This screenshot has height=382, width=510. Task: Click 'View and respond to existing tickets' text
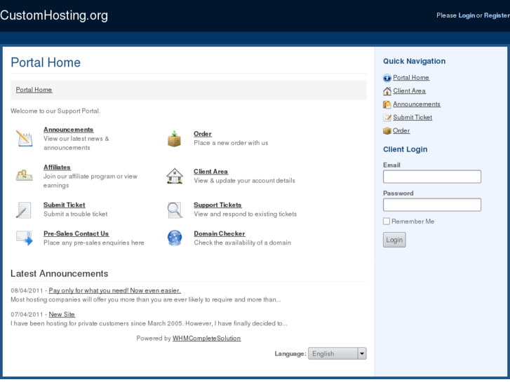pos(246,214)
